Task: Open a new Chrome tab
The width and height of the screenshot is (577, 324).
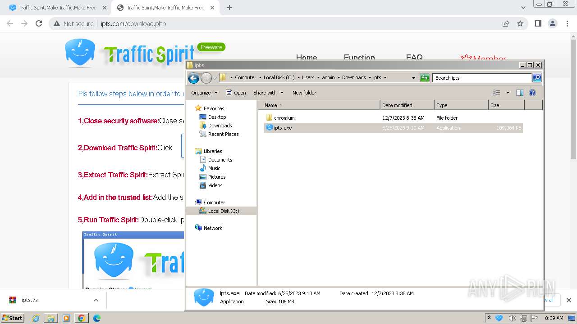Action: (x=229, y=8)
